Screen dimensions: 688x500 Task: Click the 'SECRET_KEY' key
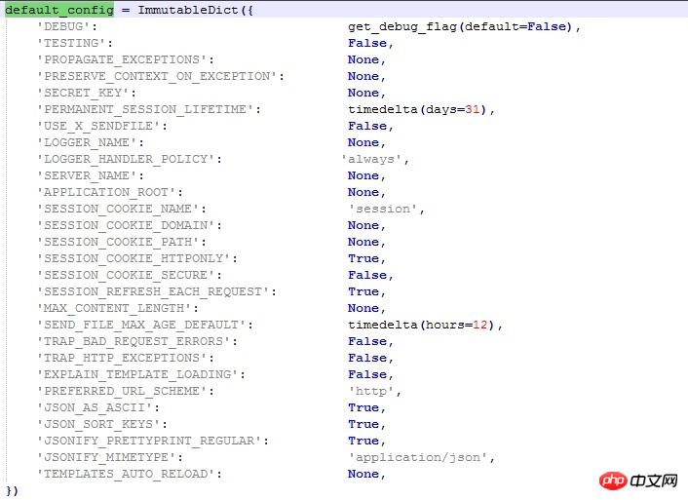[83, 93]
